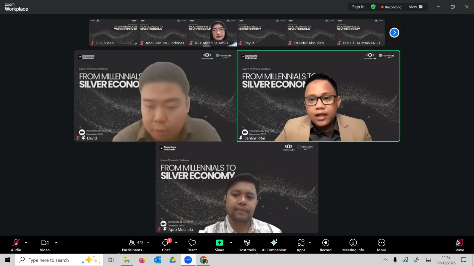Show next page of participant thumbnails
The image size is (474, 266).
394,33
